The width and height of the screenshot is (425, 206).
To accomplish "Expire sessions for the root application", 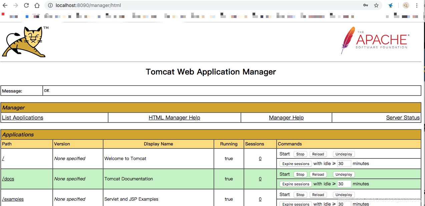I will (296, 164).
